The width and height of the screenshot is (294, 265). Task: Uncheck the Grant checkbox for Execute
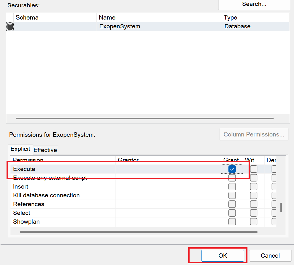232,169
